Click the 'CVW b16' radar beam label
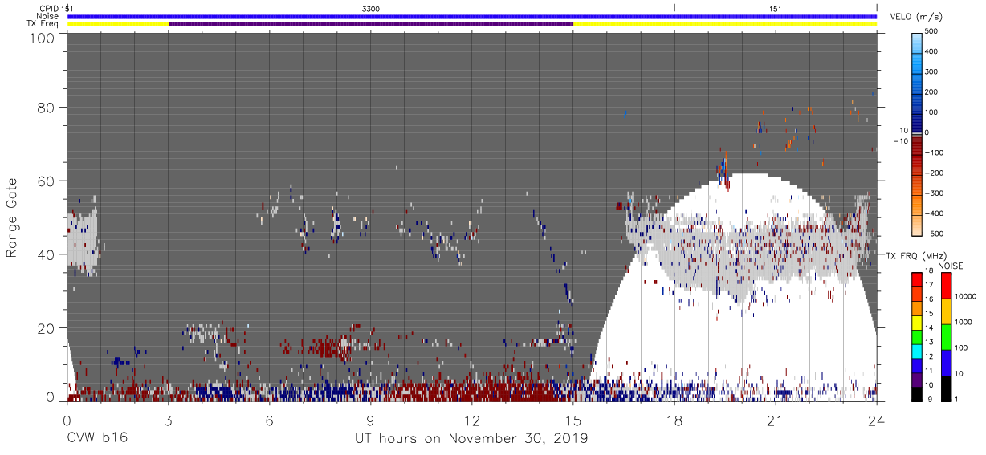This screenshot has height=455, width=986. point(97,438)
